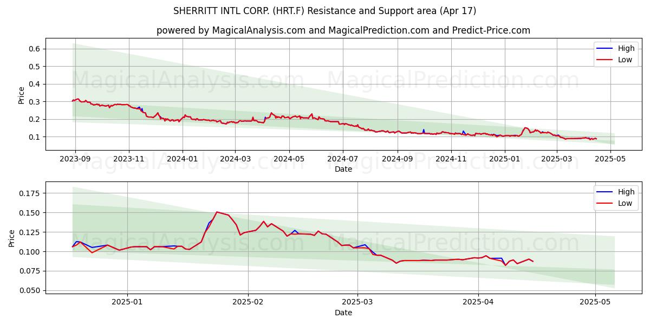Screen dimensions: 650x325
Task: Click the 0.6 price tick on top chart
Action: [x=36, y=49]
